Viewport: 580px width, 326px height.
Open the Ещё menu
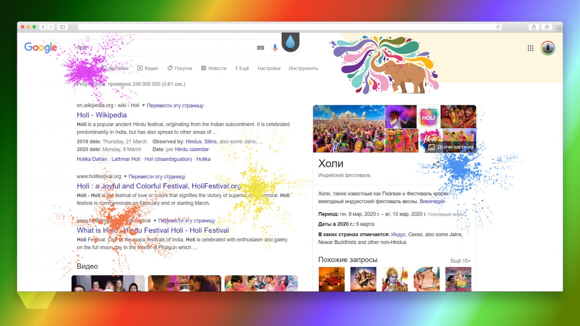(242, 68)
